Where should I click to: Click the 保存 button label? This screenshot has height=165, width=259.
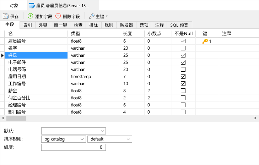15,16
